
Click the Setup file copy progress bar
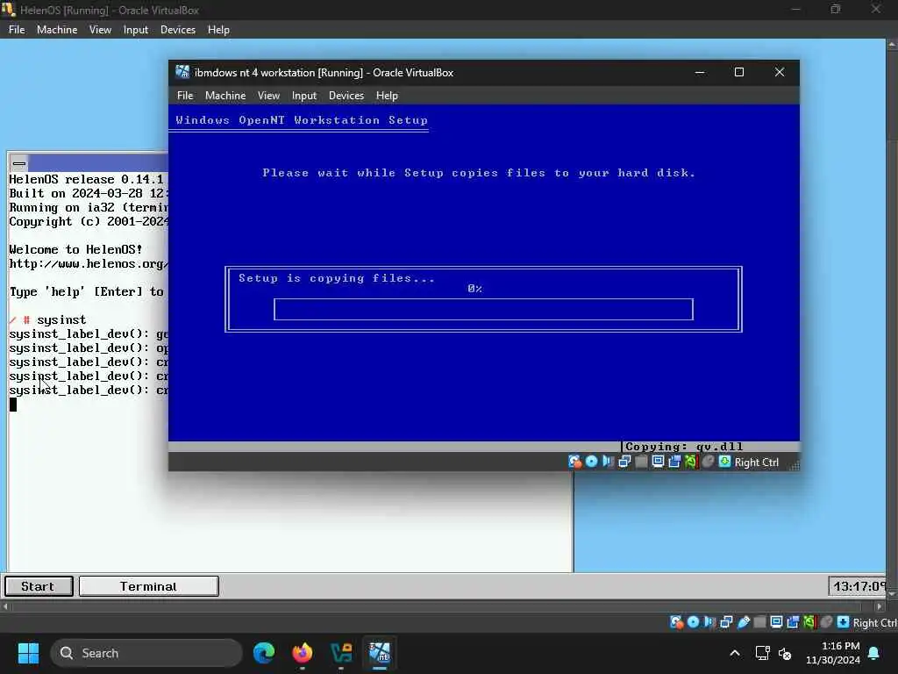tap(483, 310)
